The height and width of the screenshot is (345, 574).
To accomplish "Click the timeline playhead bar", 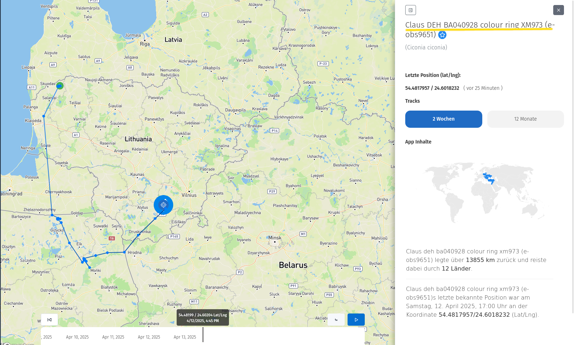I will pos(203,335).
